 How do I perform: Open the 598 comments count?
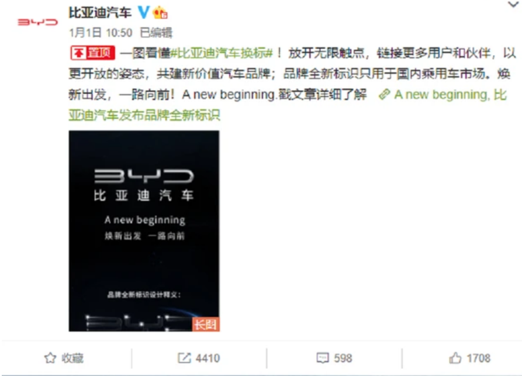pos(343,358)
